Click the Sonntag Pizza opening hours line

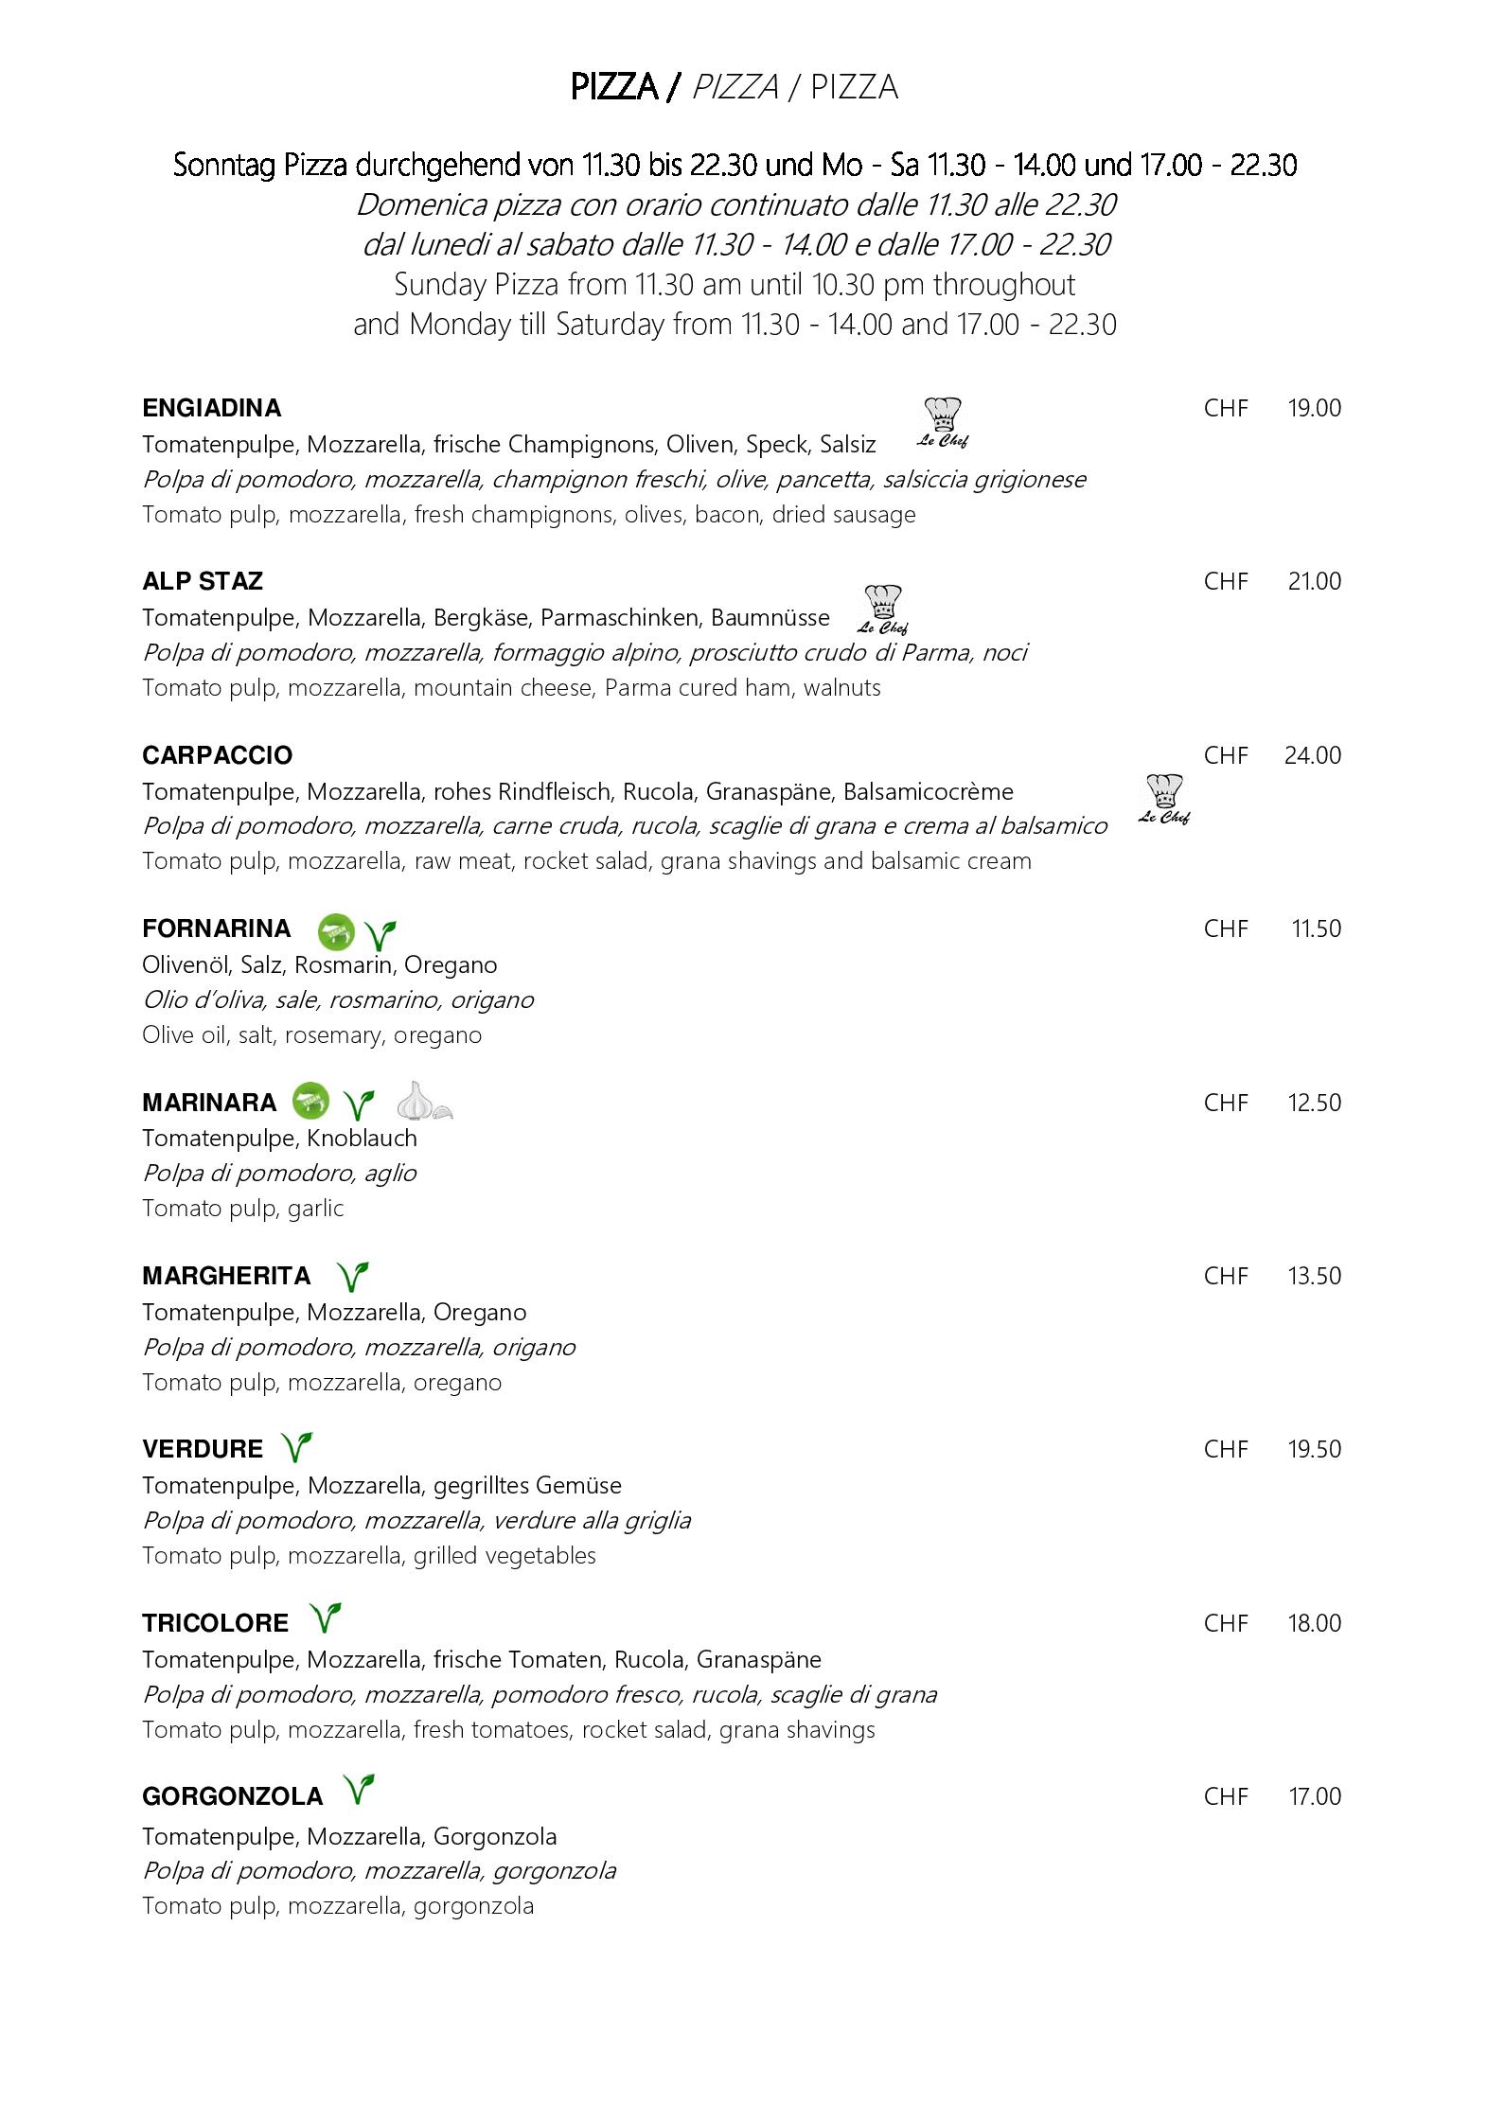pyautogui.click(x=735, y=166)
